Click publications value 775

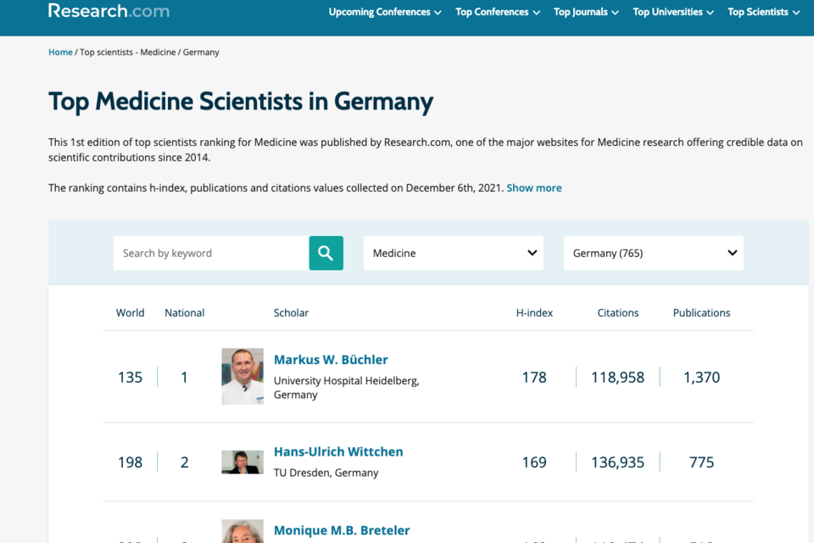[701, 462]
